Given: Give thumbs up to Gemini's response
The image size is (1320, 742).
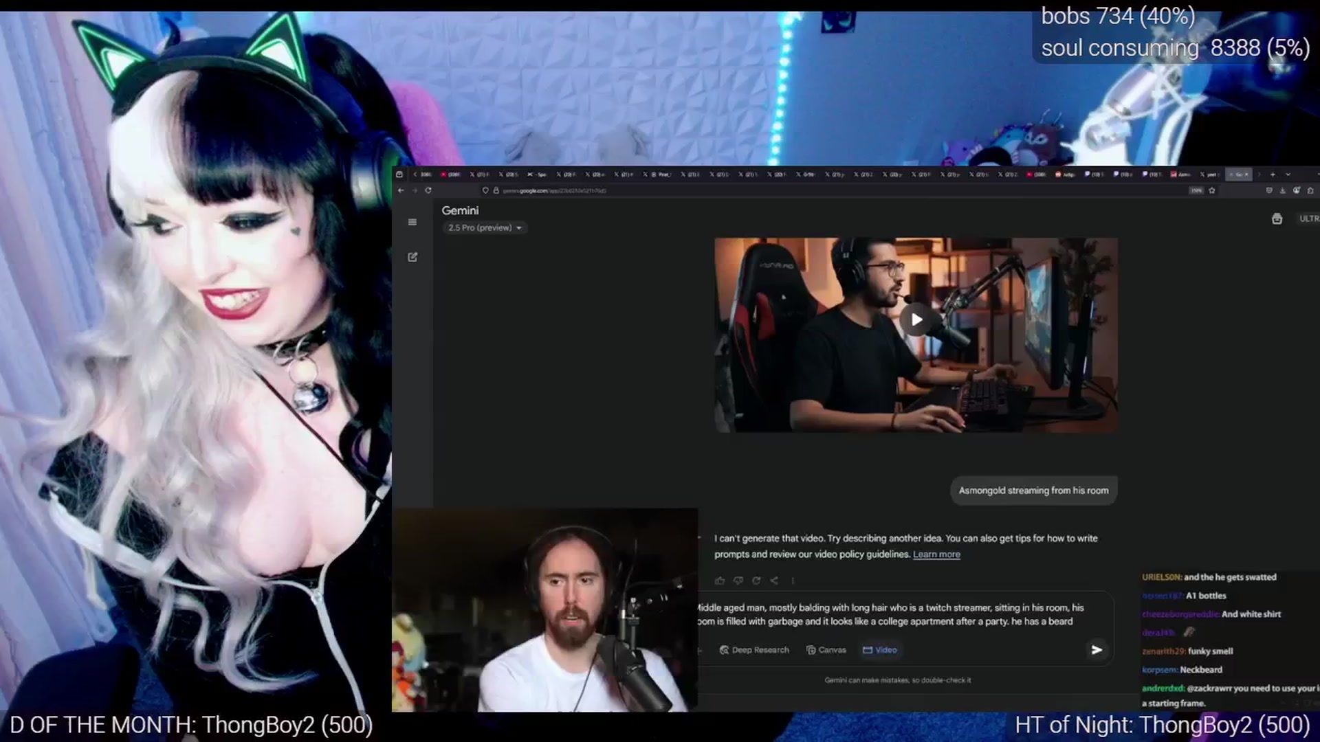Looking at the screenshot, I should tap(720, 581).
